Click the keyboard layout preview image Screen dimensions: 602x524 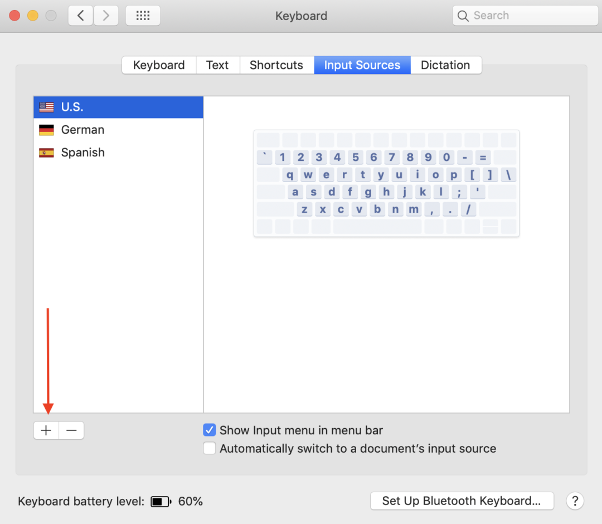[386, 183]
